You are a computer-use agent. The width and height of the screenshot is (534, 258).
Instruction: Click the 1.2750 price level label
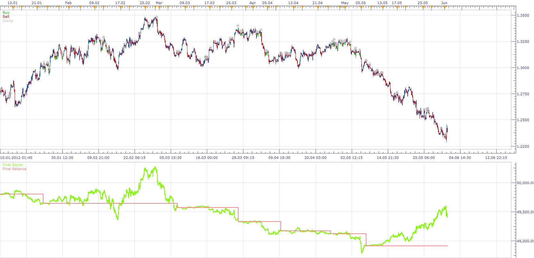click(523, 94)
